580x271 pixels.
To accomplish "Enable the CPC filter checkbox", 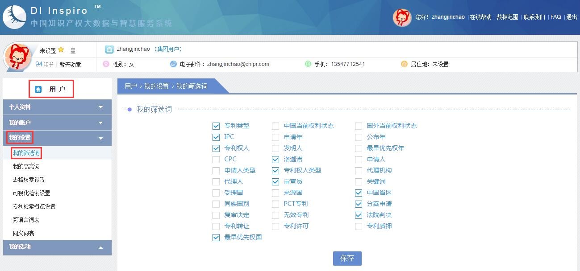I will 216,160.
